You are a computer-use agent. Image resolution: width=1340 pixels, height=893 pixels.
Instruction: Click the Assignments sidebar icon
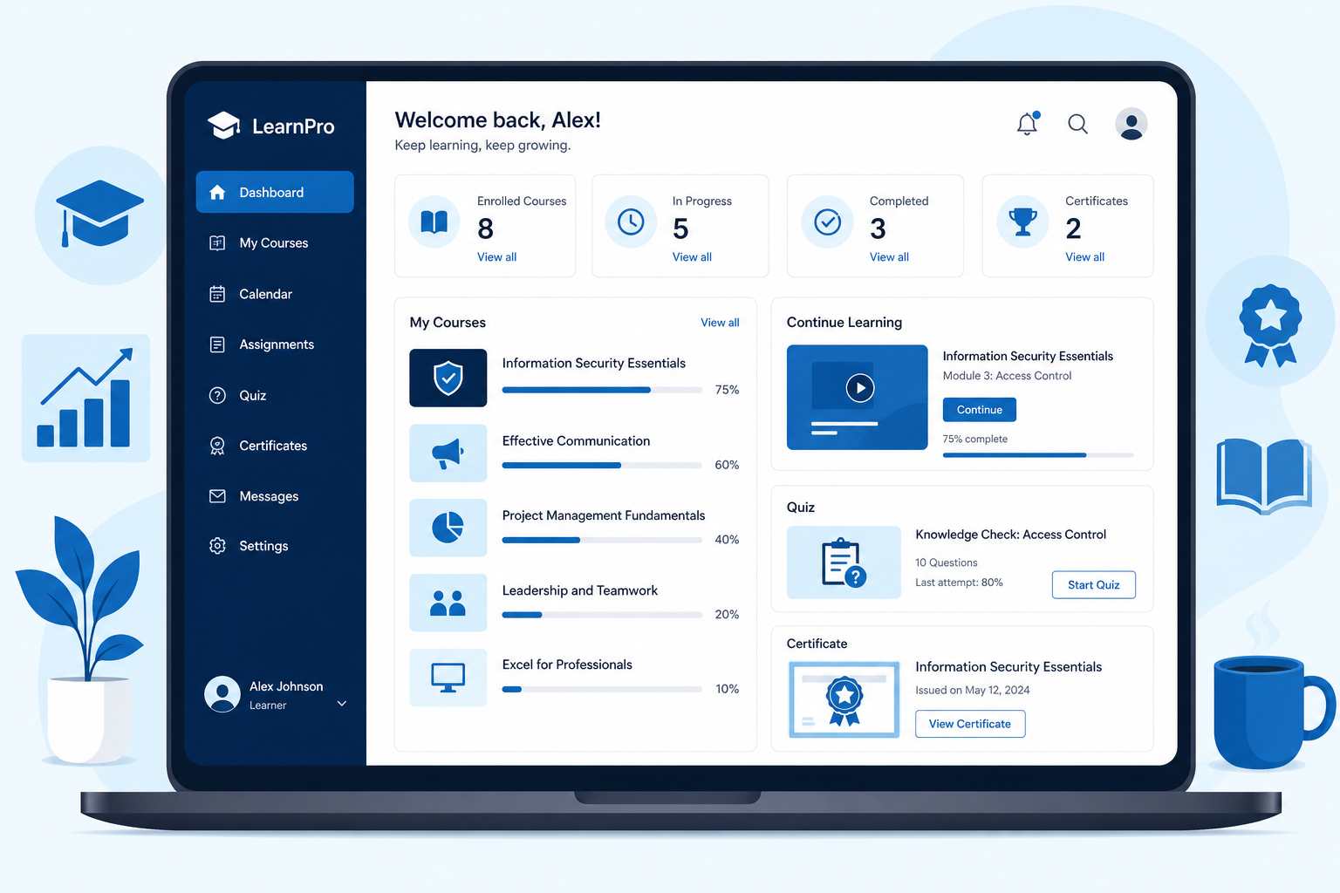pyautogui.click(x=218, y=344)
